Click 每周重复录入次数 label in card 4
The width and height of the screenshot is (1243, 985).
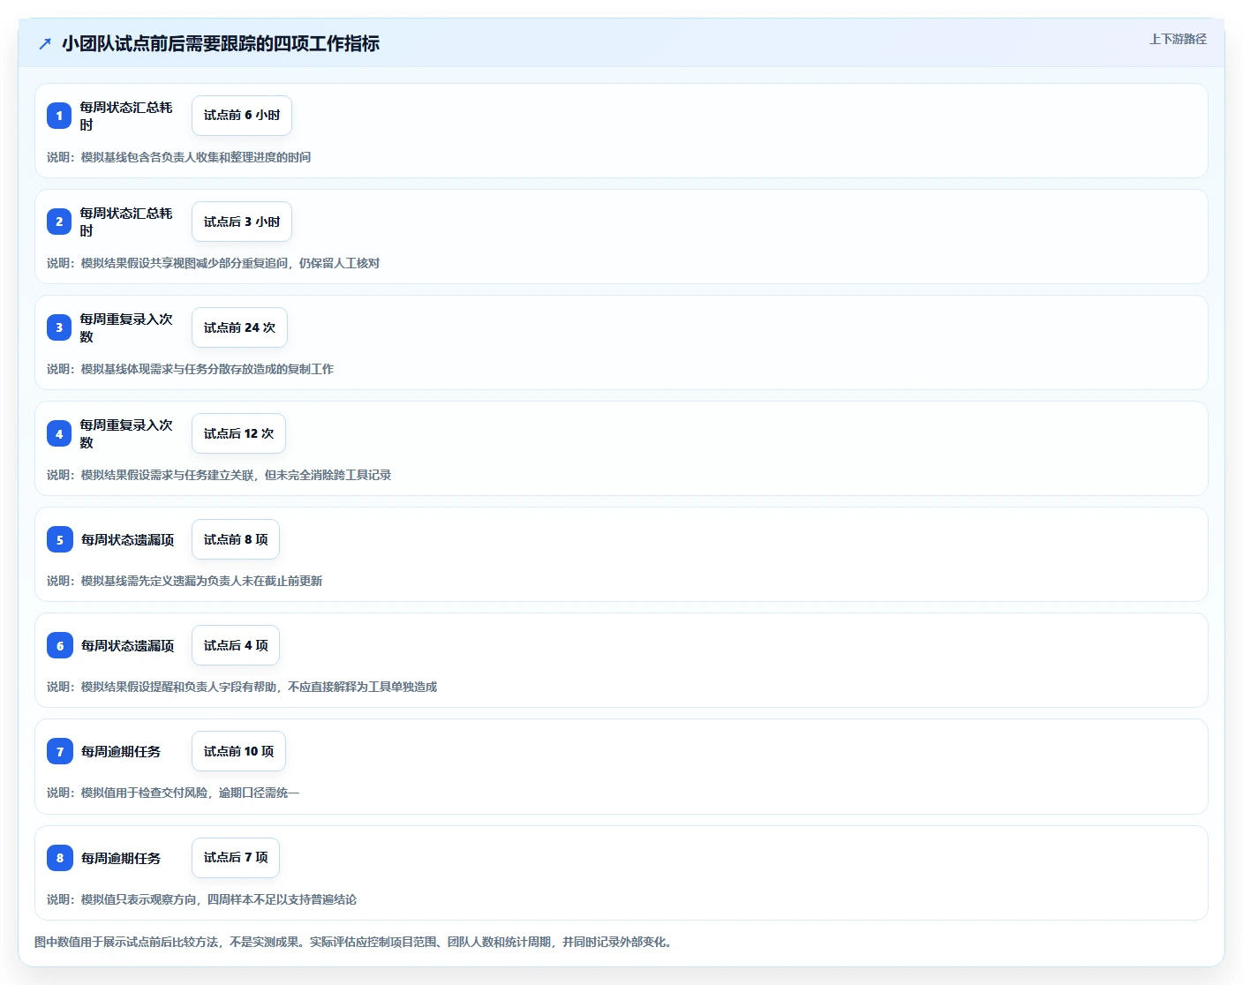(x=126, y=433)
